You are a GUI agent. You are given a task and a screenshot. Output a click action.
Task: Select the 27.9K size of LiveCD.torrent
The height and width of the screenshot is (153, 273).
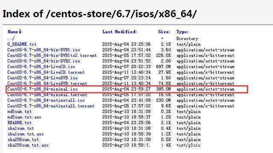coord(165,72)
